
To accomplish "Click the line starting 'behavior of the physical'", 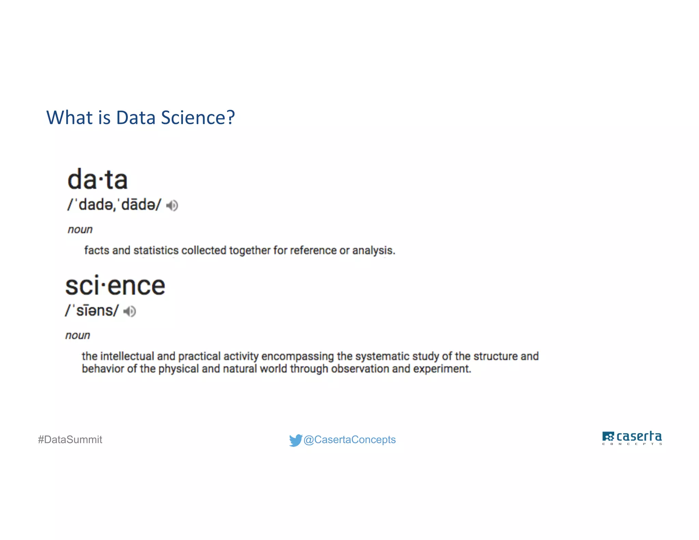I will coord(276,369).
